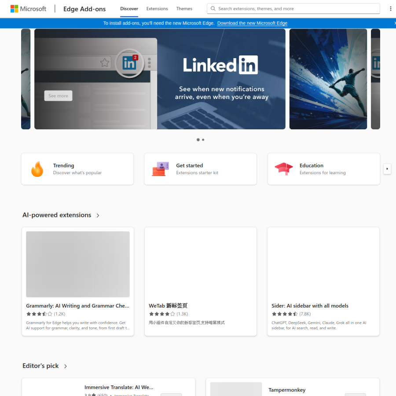Click the Education graduation cap icon
The height and width of the screenshot is (396, 396).
284,169
